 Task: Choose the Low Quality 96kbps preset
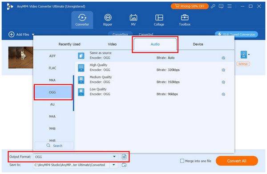tap(154, 92)
